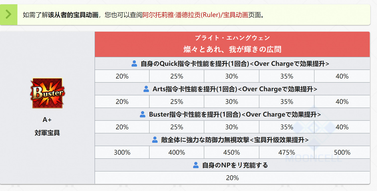
Task: Select the 35% Buster buff cell
Action: pos(287,127)
